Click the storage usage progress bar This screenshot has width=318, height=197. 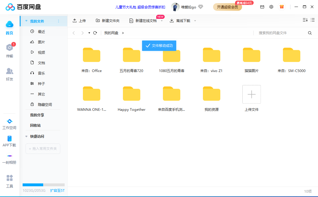[43, 185]
